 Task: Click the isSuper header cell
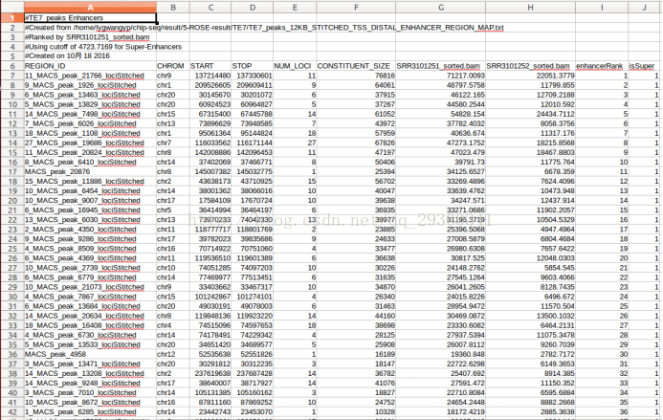[644, 66]
